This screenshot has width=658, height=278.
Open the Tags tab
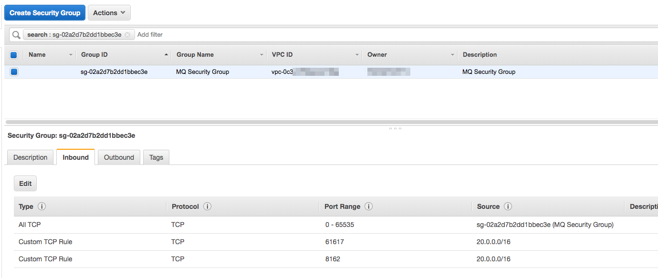pyautogui.click(x=156, y=157)
